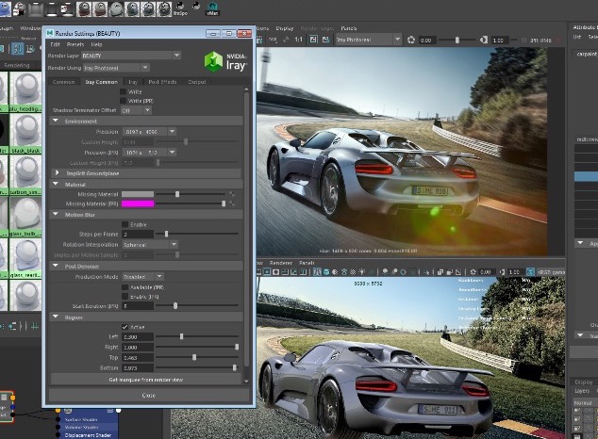Click the magenta Missing Material (IPR) swatch

(139, 203)
